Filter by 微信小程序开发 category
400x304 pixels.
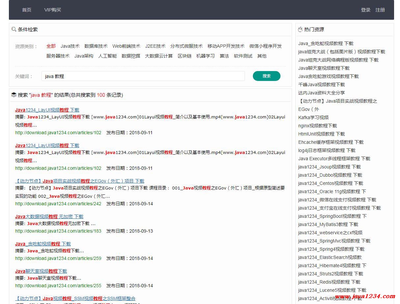[266, 46]
